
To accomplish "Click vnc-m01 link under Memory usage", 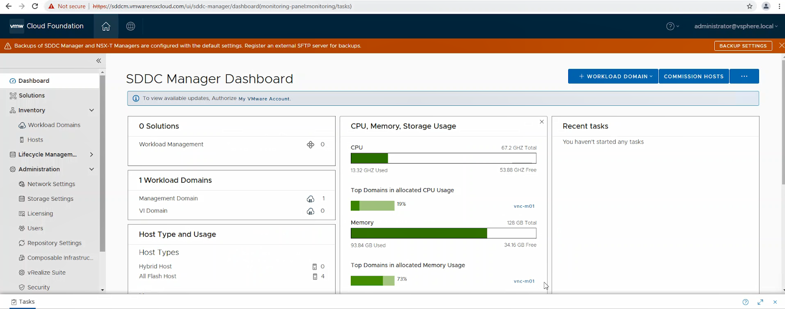I will point(524,281).
